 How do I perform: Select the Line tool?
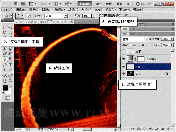pos(10,70)
